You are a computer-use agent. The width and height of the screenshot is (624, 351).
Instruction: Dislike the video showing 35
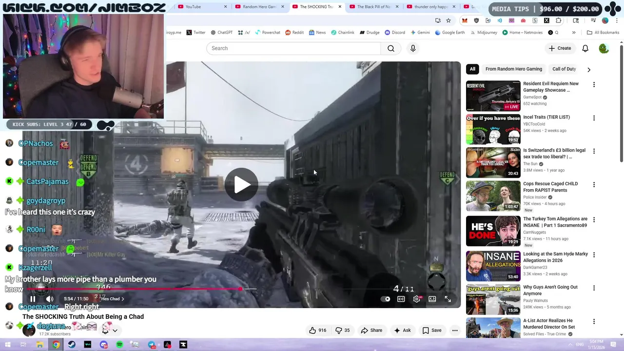pyautogui.click(x=342, y=330)
